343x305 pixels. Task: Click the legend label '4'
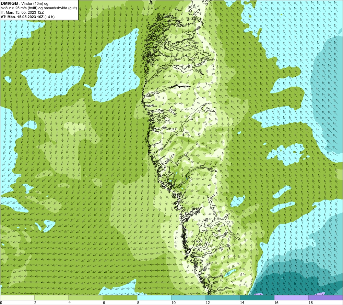coord(70,303)
